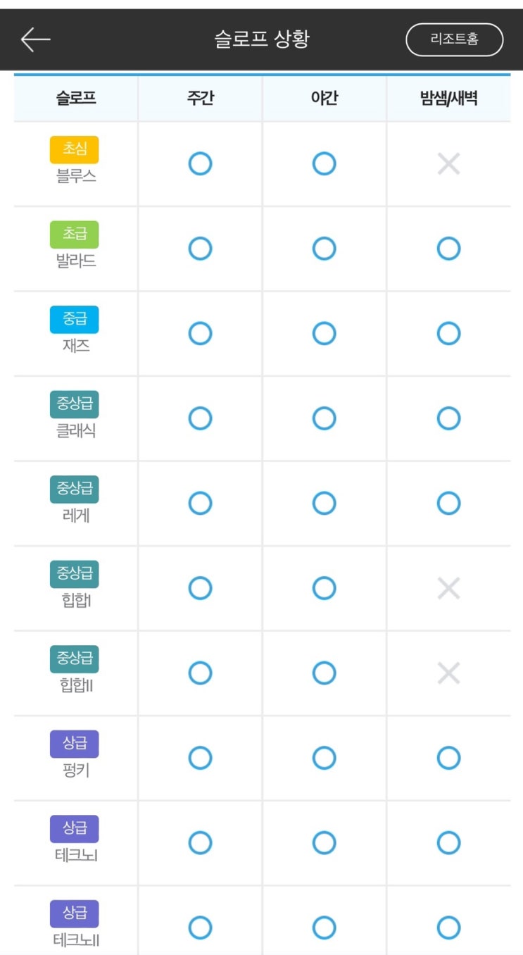
Task: Click the 밤샘/새벽 circle for 재즈 slope
Action: (x=448, y=333)
